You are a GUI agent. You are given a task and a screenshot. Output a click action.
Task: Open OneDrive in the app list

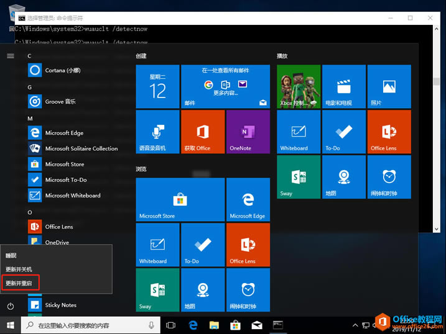pyautogui.click(x=49, y=241)
